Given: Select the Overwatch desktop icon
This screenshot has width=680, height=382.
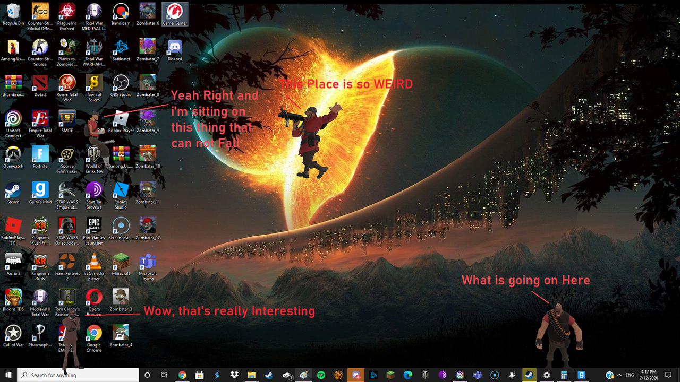Looking at the screenshot, I should [x=13, y=157].
